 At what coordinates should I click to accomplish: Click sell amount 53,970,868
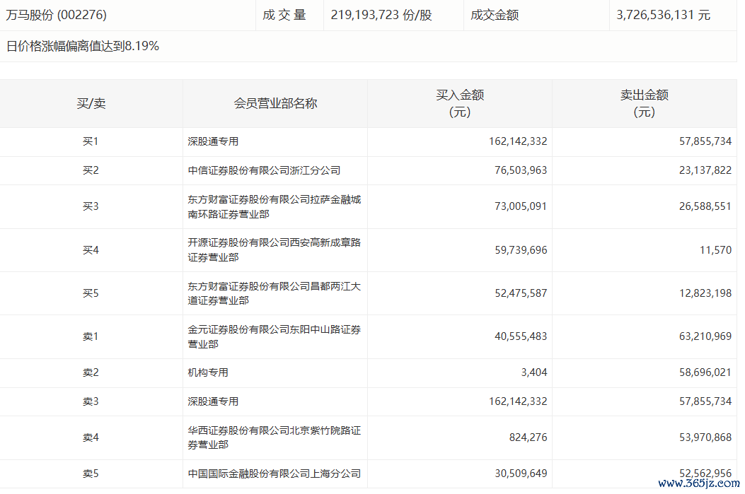tap(705, 437)
